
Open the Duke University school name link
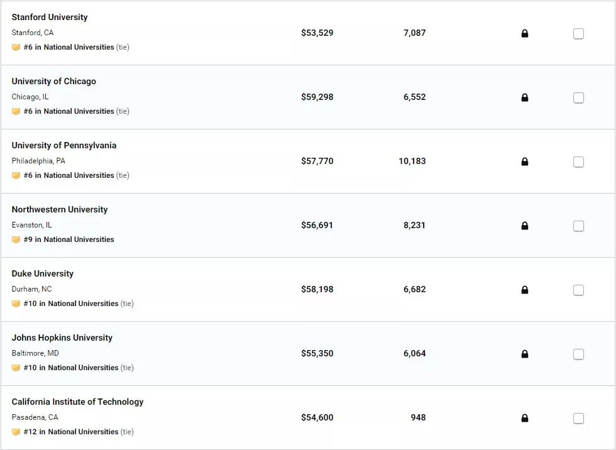coord(43,273)
